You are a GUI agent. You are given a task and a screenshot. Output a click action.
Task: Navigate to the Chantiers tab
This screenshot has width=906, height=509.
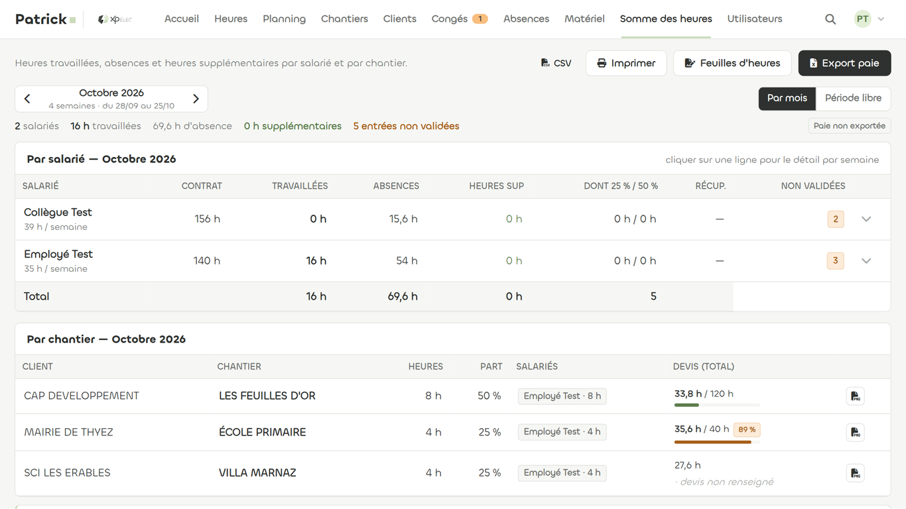pyautogui.click(x=344, y=19)
